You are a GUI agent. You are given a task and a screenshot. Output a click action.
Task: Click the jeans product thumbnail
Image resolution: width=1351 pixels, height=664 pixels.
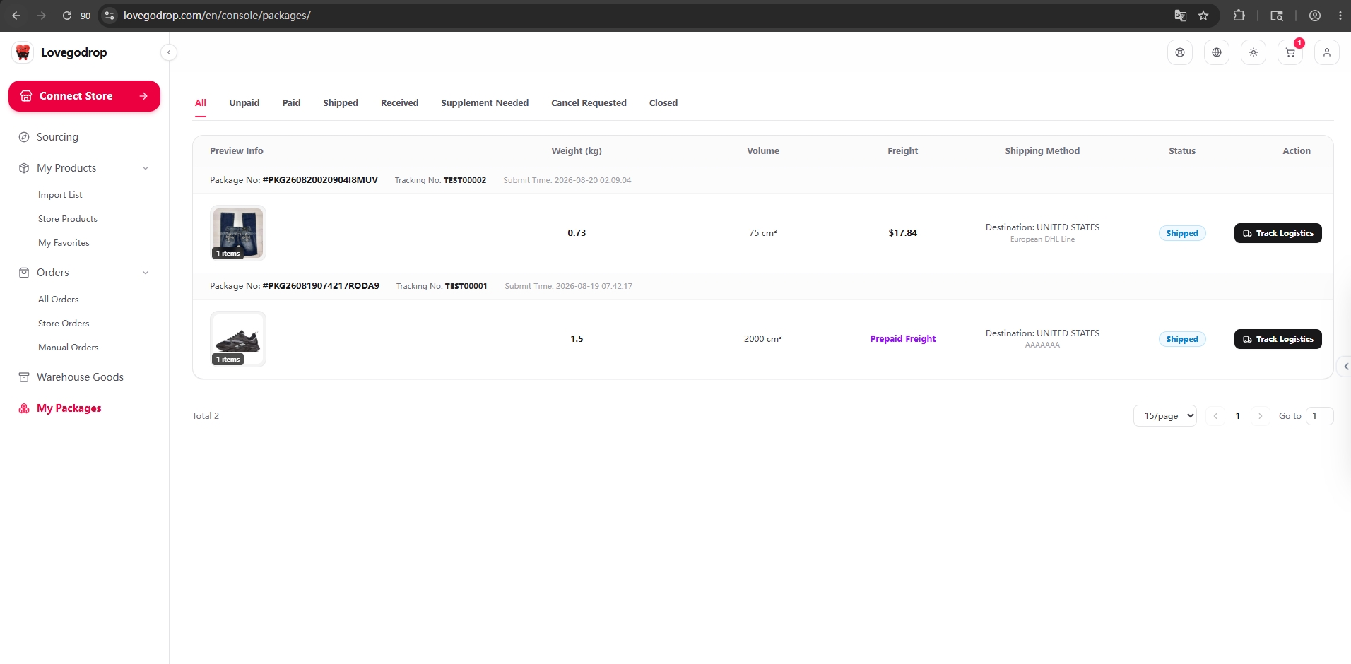point(238,233)
